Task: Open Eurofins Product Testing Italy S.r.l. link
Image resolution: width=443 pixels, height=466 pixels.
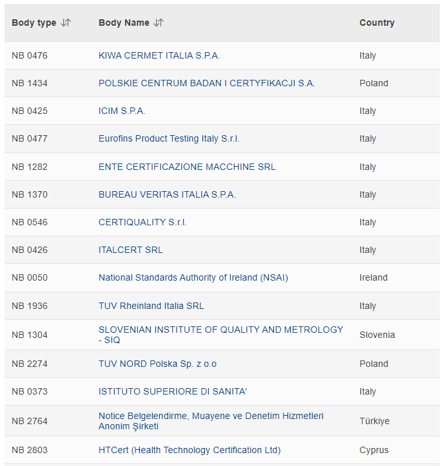Action: click(169, 138)
